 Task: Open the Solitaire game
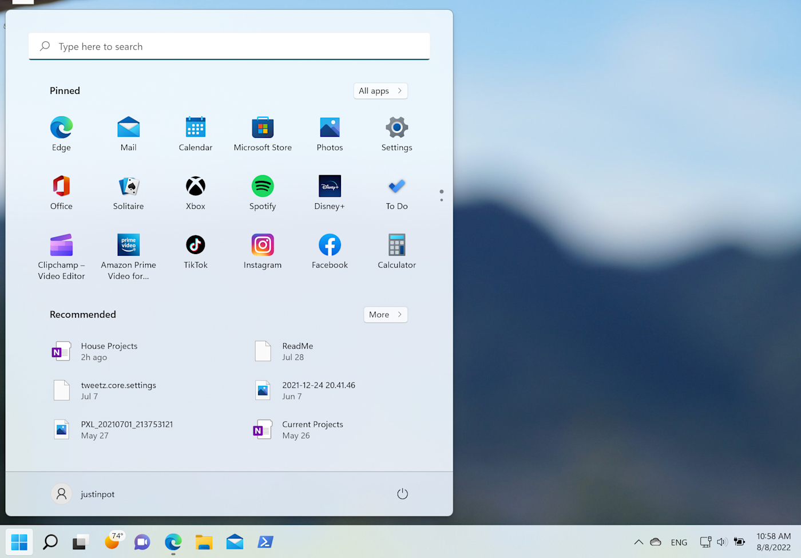click(x=128, y=193)
